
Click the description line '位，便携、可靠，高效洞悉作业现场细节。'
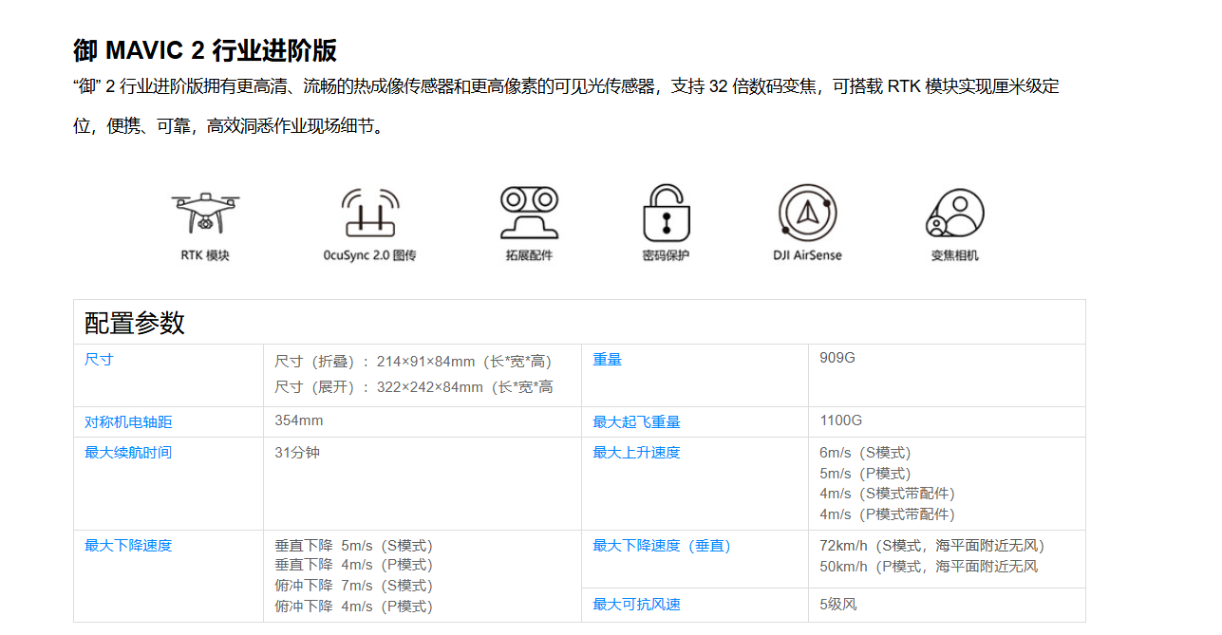coord(231,126)
